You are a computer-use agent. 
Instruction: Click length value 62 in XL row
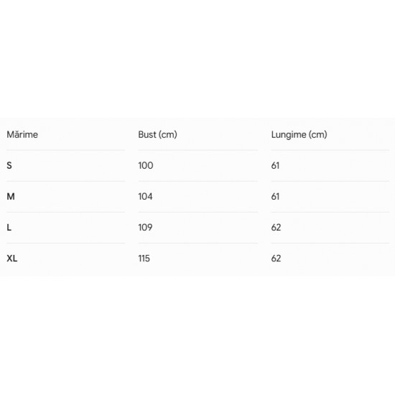point(276,259)
